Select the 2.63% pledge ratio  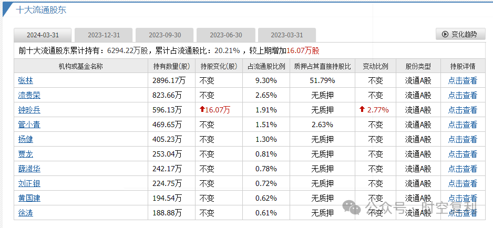322,125
